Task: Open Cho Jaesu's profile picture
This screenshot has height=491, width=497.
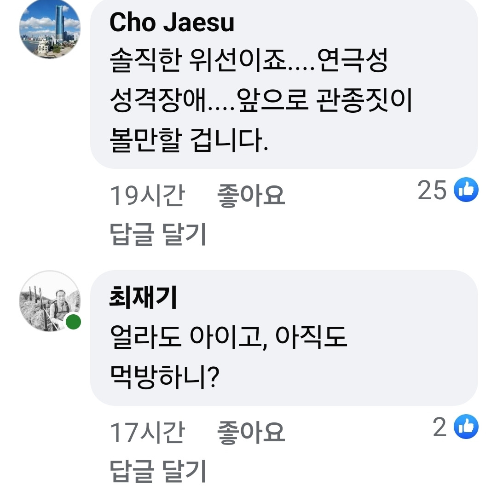Action: pos(50,29)
